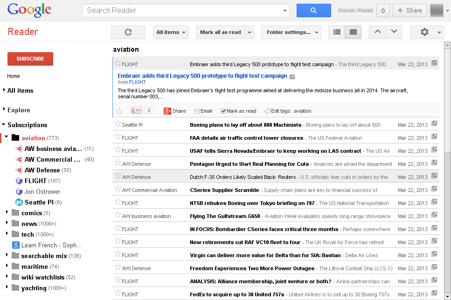The image size is (451, 300).
Task: Star the FAA air traffic control item
Action: [118, 137]
